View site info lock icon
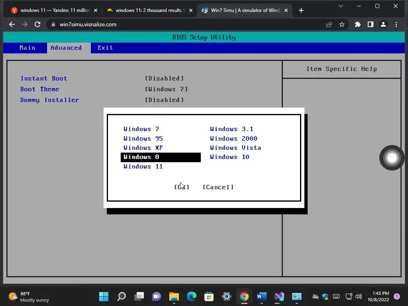 (x=53, y=24)
